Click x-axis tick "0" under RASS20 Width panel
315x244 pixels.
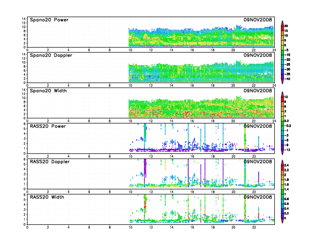pos(27,228)
